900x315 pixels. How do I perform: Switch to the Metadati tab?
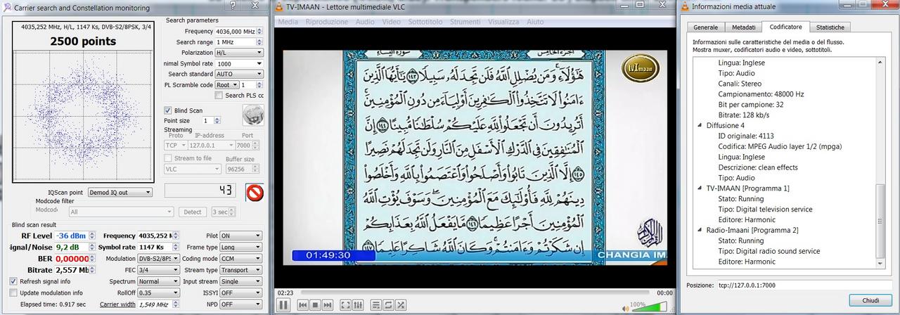(x=743, y=27)
